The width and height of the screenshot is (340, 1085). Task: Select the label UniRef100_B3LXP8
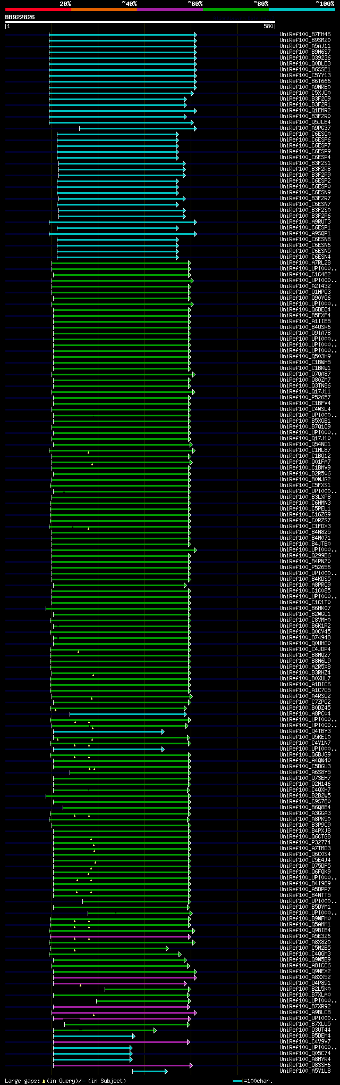click(305, 497)
